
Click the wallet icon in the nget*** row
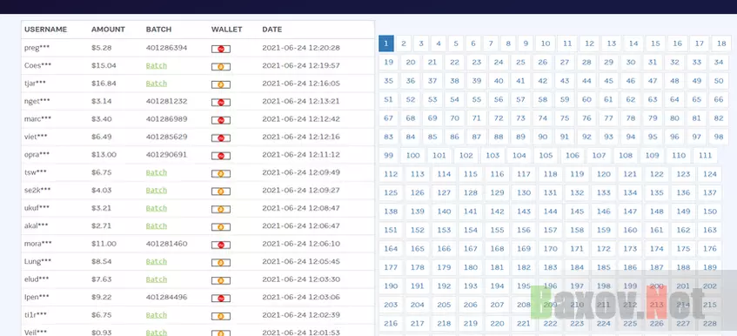click(220, 103)
